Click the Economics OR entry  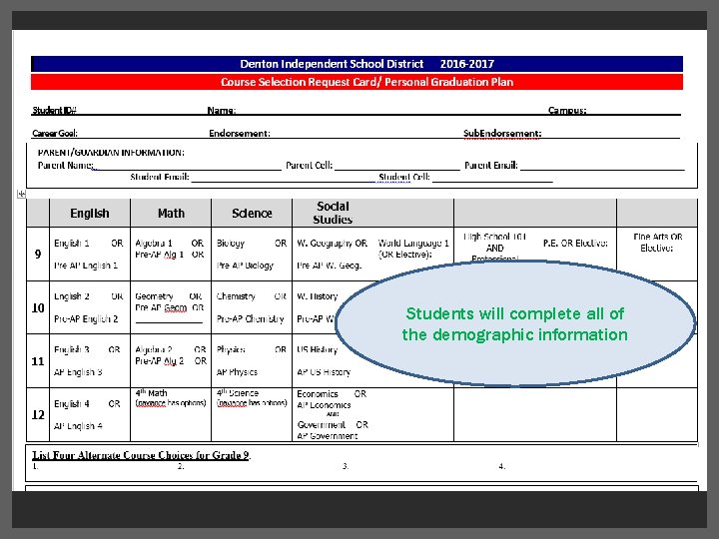(332, 393)
